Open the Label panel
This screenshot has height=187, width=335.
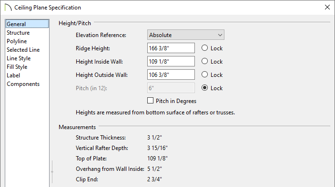click(13, 75)
